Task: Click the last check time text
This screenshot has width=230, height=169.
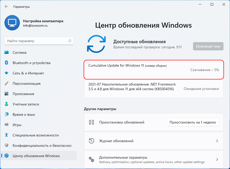Action: (x=147, y=47)
